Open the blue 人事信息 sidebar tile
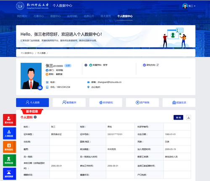The height and width of the screenshot is (181, 210). click(9, 133)
